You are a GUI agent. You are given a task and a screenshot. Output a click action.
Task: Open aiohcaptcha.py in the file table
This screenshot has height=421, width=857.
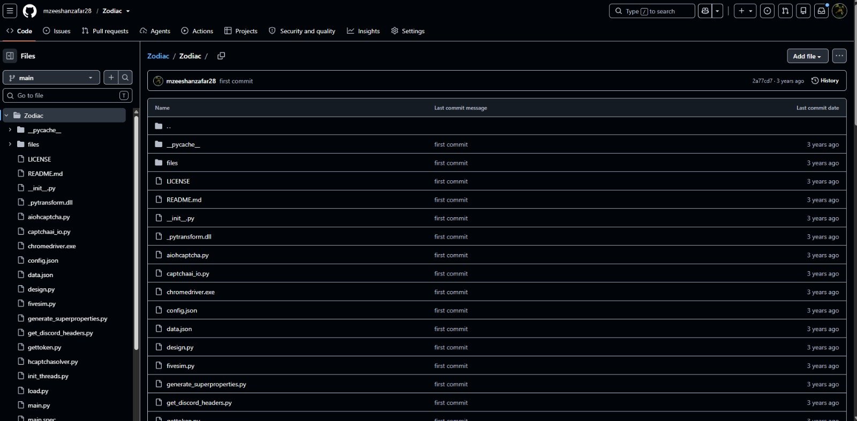point(187,255)
